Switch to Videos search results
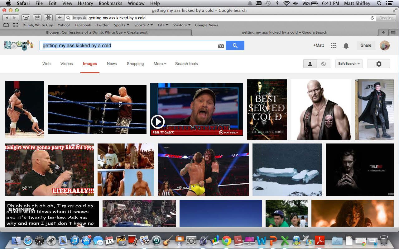399x249 pixels. tap(67, 64)
